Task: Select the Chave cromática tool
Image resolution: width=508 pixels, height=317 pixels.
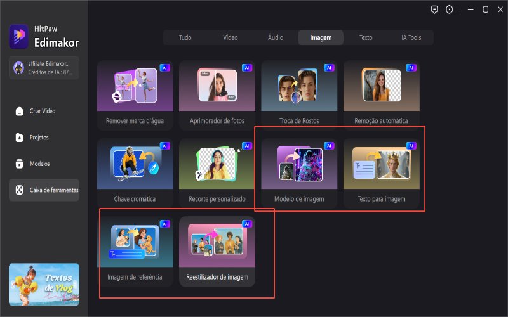Action: point(135,173)
